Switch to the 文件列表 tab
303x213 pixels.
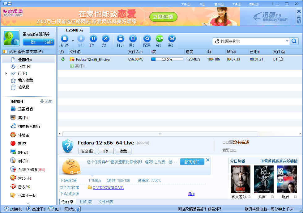click(x=106, y=202)
